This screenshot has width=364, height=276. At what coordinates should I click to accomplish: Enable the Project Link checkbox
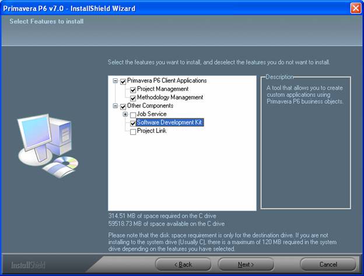133,132
